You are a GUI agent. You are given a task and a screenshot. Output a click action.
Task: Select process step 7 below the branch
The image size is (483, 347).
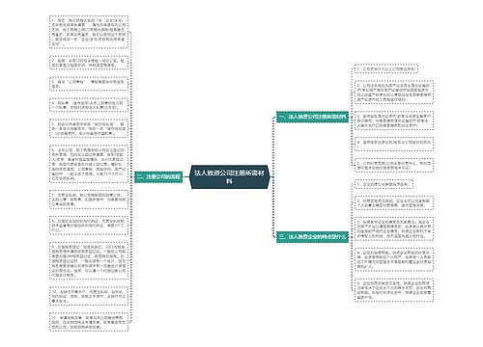tap(89, 200)
